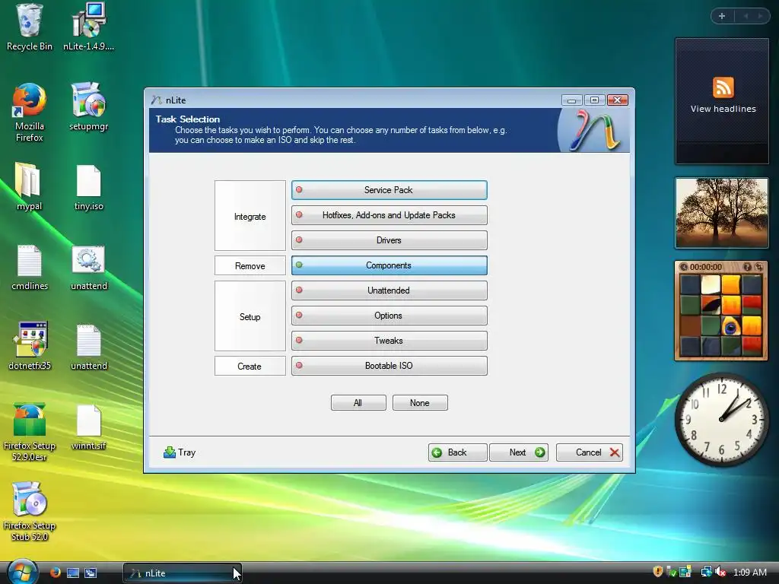Toggle Hotfixes, Add-ons and Update Packs task

point(389,215)
